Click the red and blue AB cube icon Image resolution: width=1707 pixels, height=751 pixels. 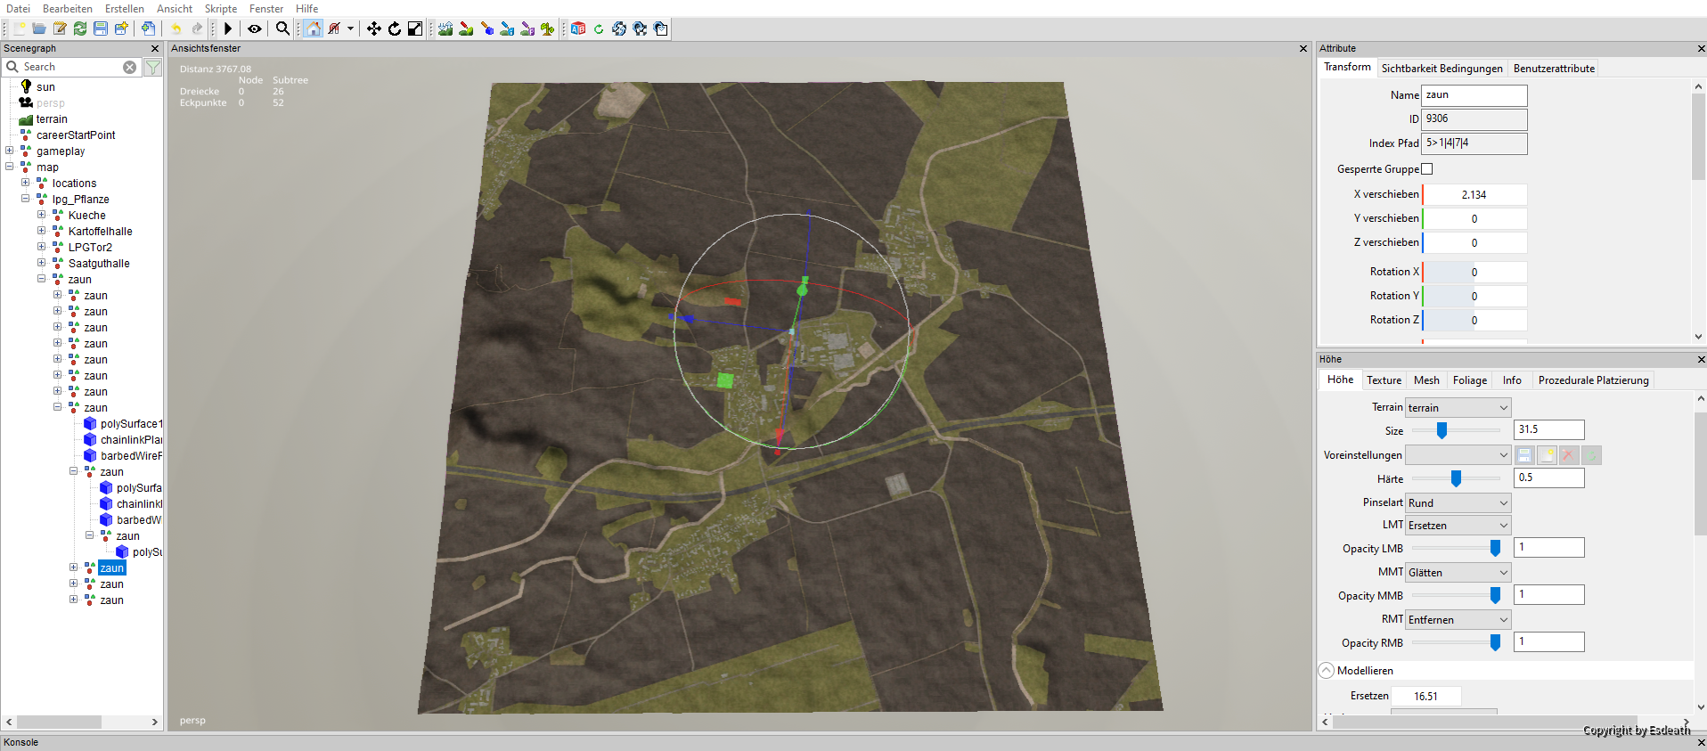point(578,29)
